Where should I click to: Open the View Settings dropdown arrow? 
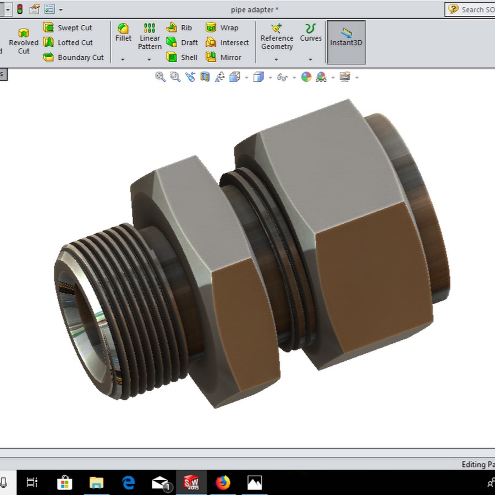pos(357,78)
